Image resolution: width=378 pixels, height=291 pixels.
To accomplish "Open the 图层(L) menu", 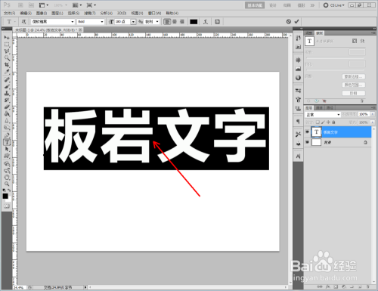I will [x=57, y=13].
